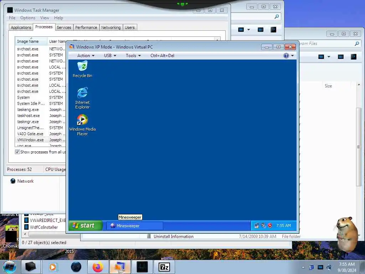This screenshot has width=365, height=274.
Task: Open Windows Start orb
Action: click(x=9, y=267)
